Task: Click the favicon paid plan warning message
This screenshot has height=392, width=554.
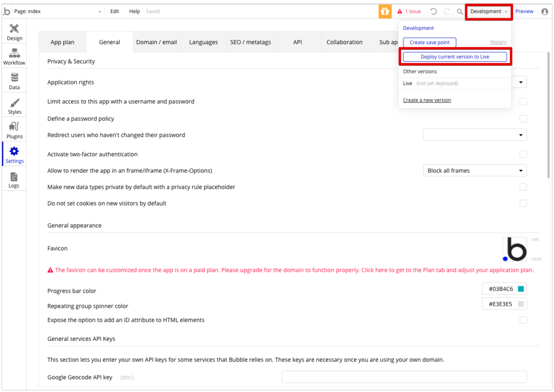Action: (290, 270)
